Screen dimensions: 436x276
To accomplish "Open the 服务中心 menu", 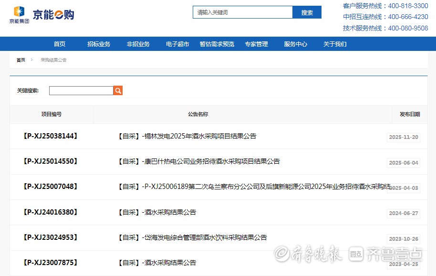I will tap(295, 44).
